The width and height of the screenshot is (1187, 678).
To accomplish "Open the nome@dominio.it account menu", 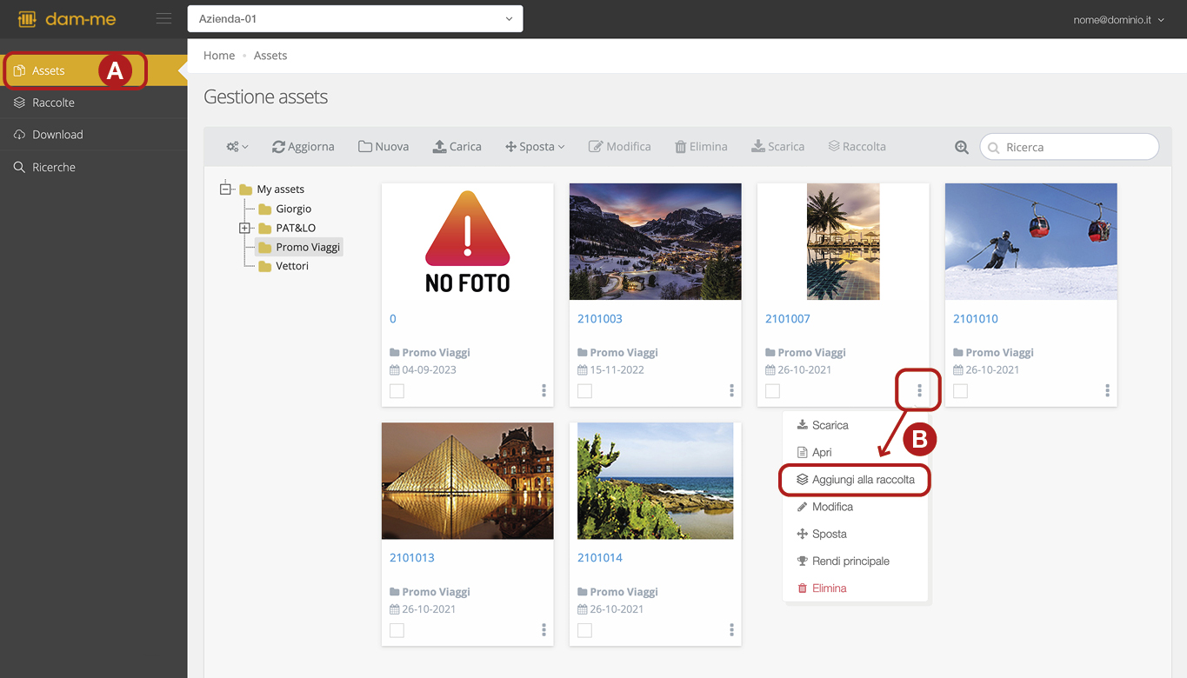I will [1118, 19].
